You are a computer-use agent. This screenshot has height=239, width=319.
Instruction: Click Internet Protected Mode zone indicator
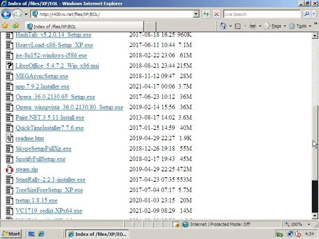[217, 224]
